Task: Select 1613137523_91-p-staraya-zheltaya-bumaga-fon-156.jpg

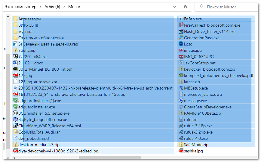Action: 72,95
